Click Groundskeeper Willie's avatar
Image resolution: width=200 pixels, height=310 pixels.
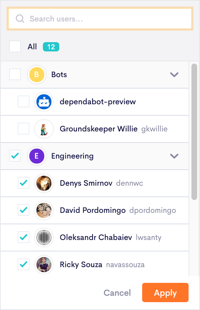[x=44, y=129]
